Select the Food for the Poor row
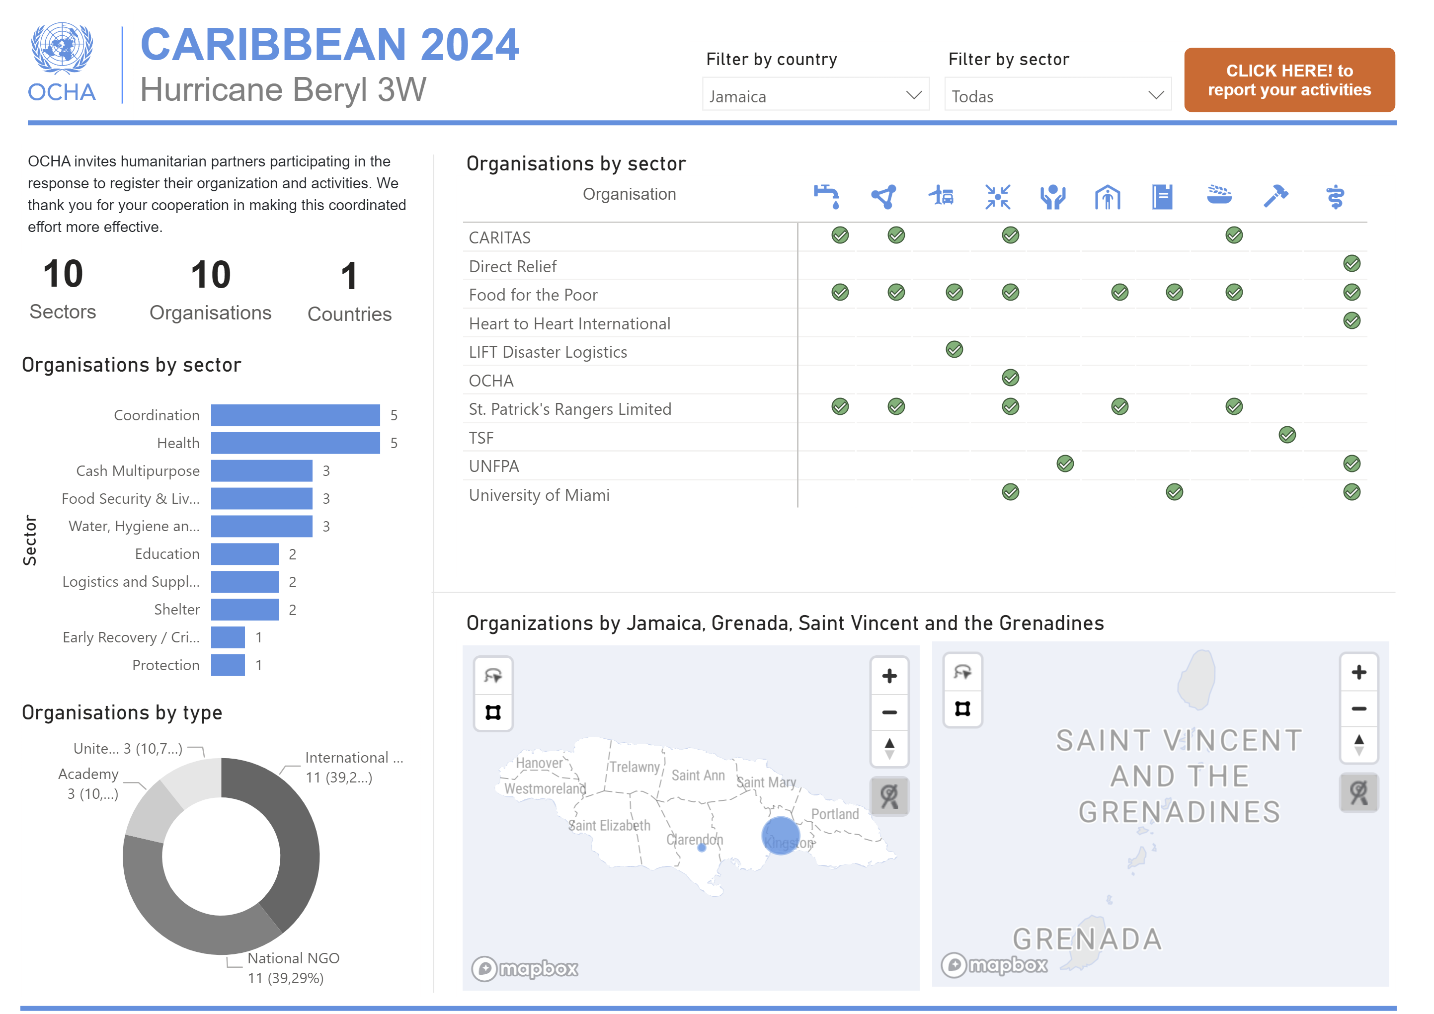Screen dimensions: 1434x1014 914,295
